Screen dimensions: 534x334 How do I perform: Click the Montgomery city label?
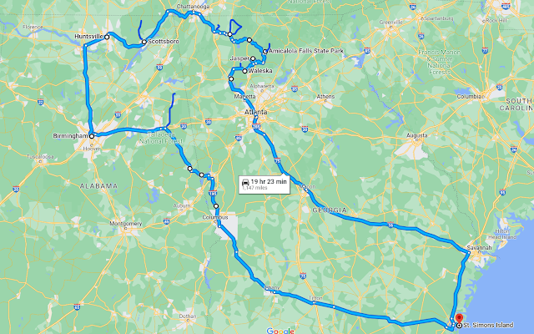[126, 224]
